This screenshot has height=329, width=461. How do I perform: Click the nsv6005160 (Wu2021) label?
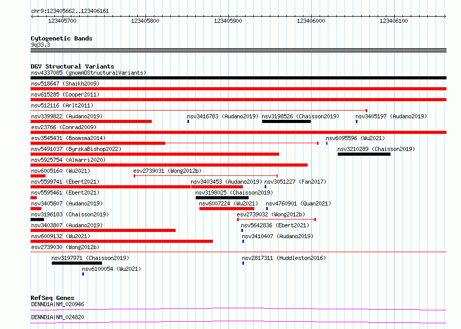61,171
